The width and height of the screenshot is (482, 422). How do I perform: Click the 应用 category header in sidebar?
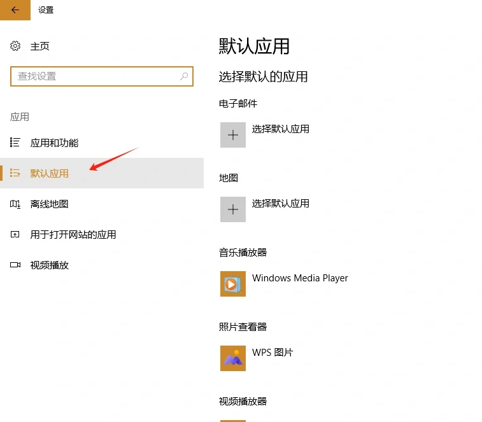pyautogui.click(x=20, y=116)
